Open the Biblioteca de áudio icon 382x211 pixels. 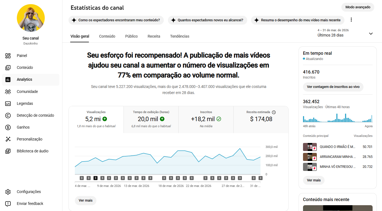click(8, 151)
